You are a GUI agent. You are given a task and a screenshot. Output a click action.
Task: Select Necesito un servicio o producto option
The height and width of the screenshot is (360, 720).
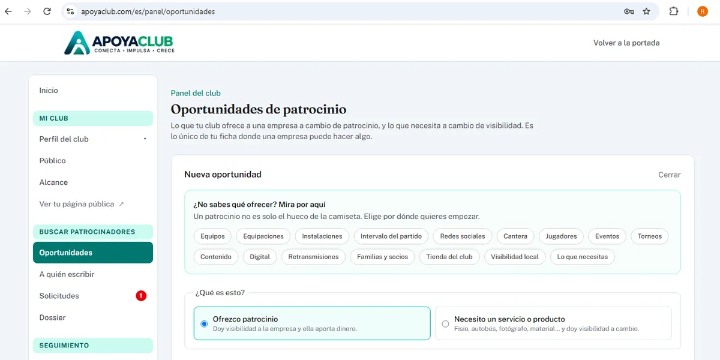pyautogui.click(x=553, y=323)
